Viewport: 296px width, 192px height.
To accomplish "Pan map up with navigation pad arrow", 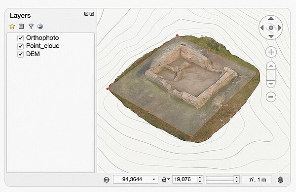I will pyautogui.click(x=271, y=19).
